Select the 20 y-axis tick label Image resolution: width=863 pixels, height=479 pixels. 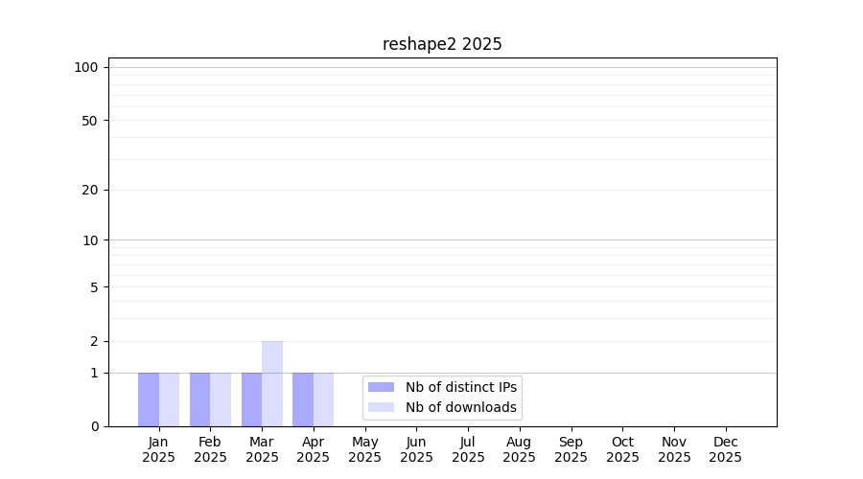point(90,190)
